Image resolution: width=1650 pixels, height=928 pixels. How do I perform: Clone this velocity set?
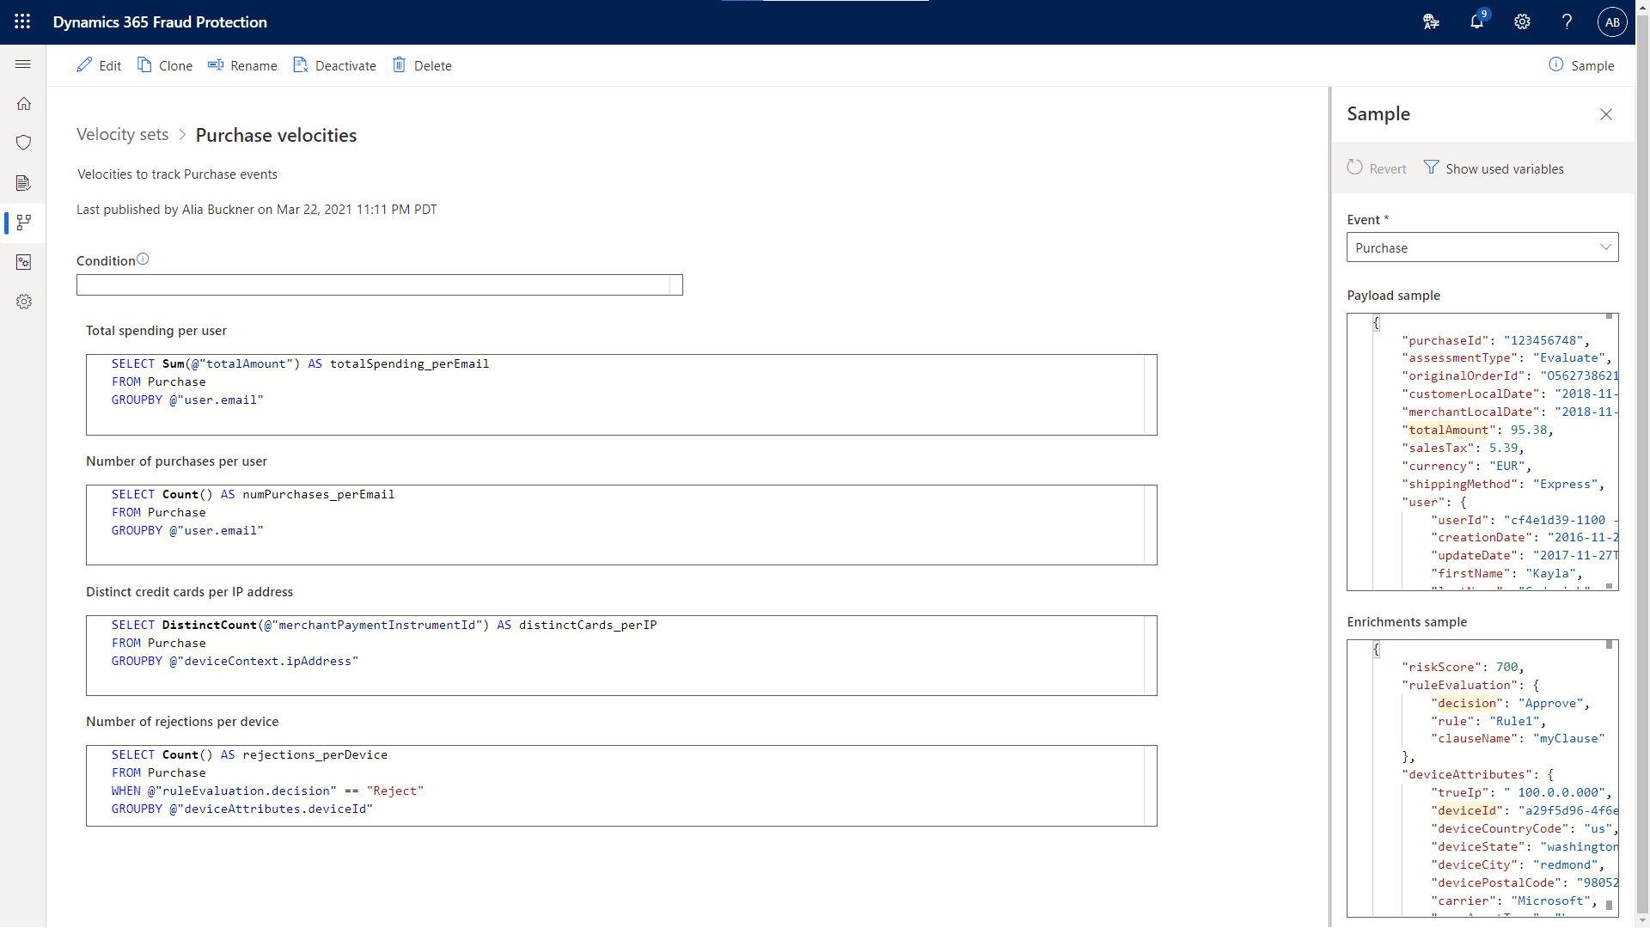coord(165,65)
